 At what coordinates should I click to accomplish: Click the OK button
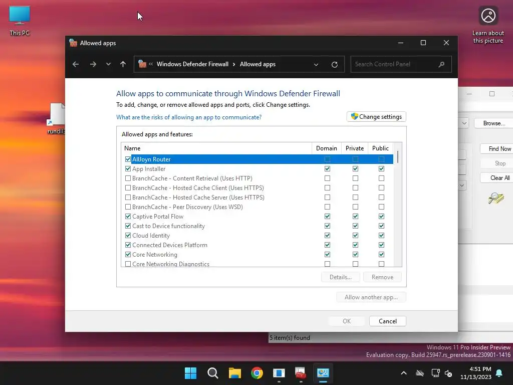click(347, 321)
